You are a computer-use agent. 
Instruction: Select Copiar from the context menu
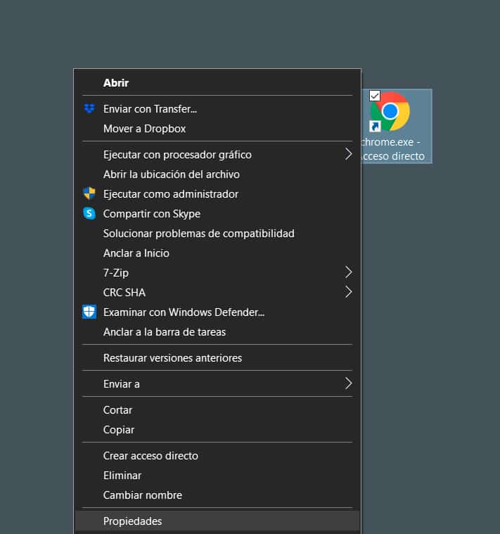[217, 430]
